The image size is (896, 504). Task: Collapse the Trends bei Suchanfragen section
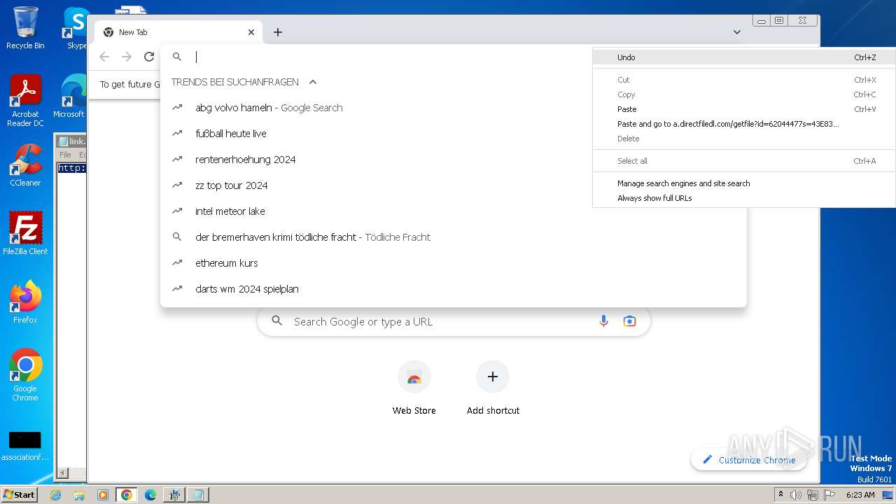click(x=313, y=82)
